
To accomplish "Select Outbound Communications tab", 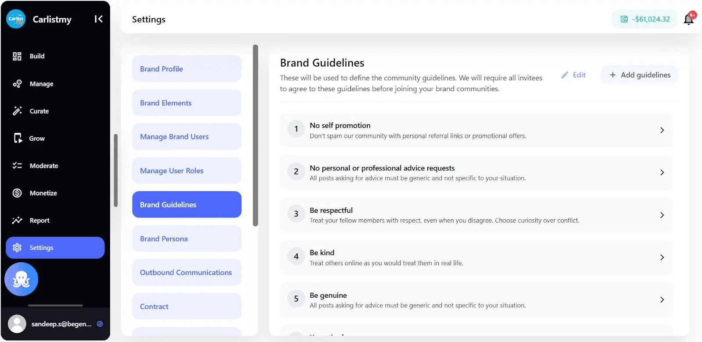I will (x=187, y=272).
